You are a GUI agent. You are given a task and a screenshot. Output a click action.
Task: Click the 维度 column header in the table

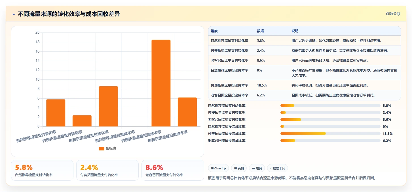pos(214,31)
